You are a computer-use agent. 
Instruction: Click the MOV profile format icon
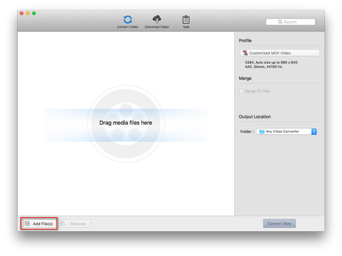245,53
